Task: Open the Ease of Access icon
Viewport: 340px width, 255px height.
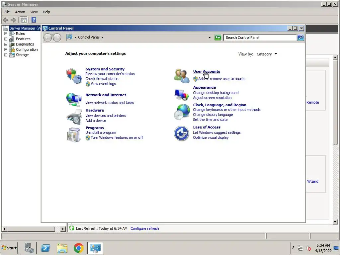Action: click(x=182, y=133)
